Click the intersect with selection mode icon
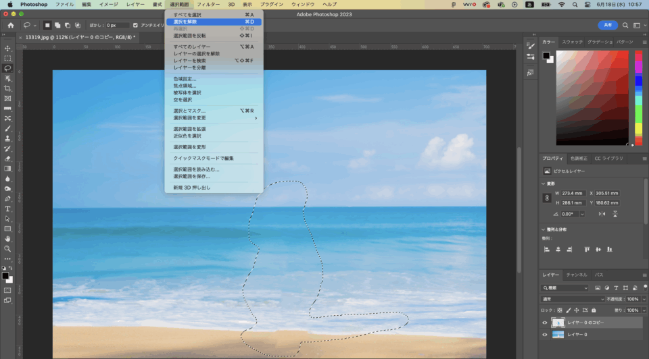 tap(77, 25)
